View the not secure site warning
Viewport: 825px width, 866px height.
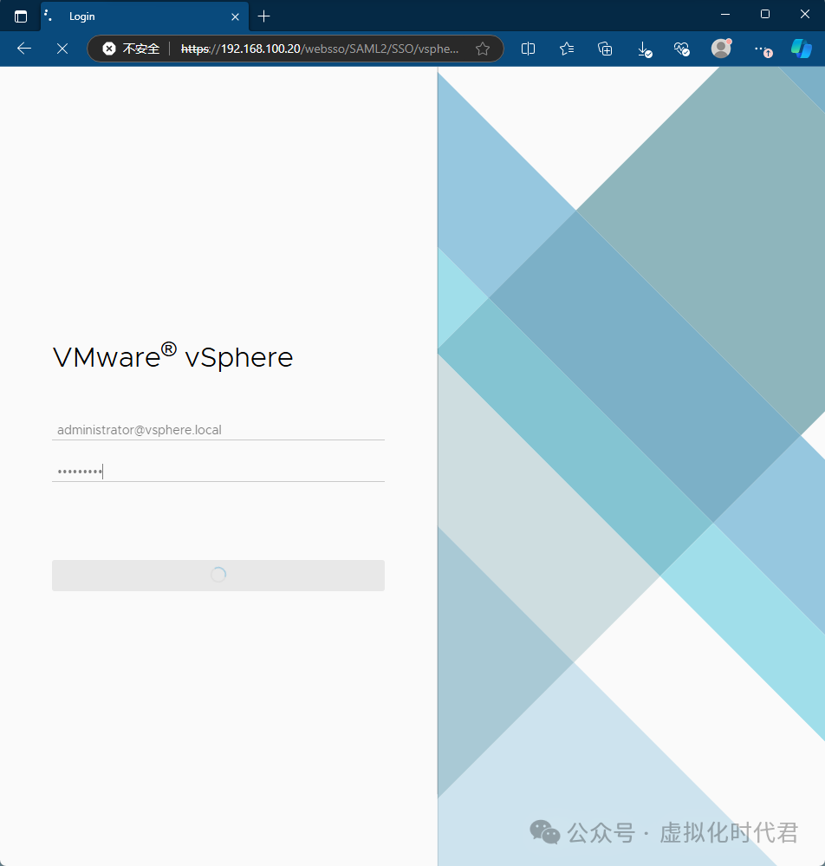(132, 49)
